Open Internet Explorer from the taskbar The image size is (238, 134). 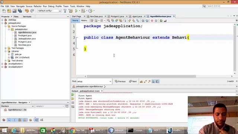[14, 130]
